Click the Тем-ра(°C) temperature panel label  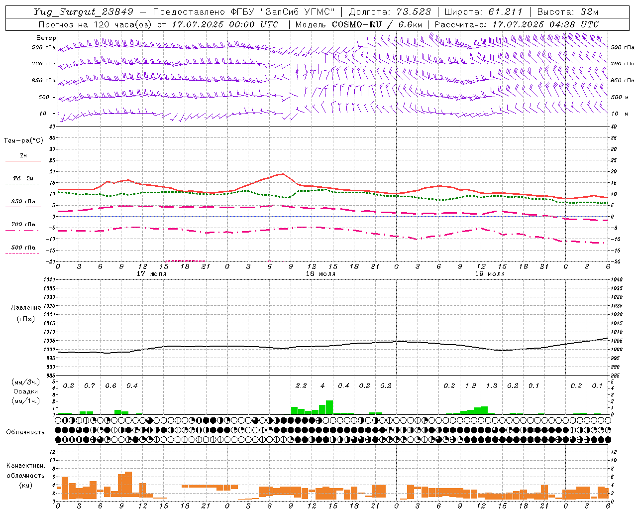(23, 140)
